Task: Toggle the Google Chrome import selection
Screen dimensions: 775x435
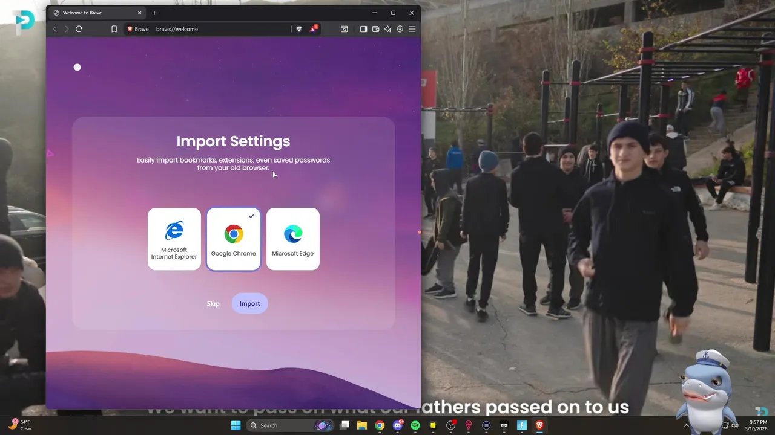Action: tap(233, 239)
